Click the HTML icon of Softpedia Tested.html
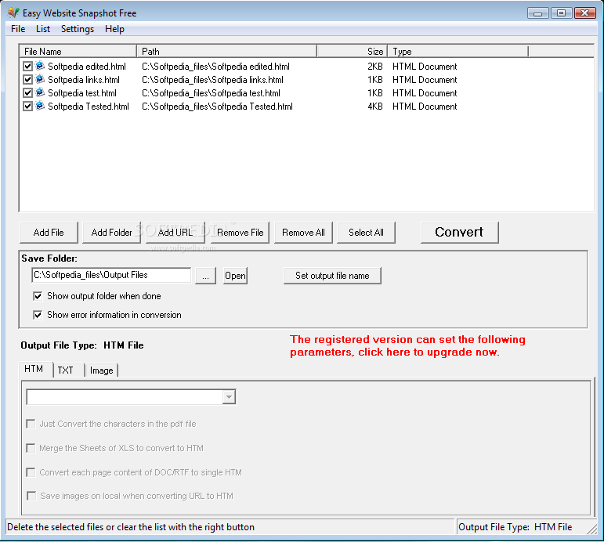The width and height of the screenshot is (604, 542). (40, 107)
